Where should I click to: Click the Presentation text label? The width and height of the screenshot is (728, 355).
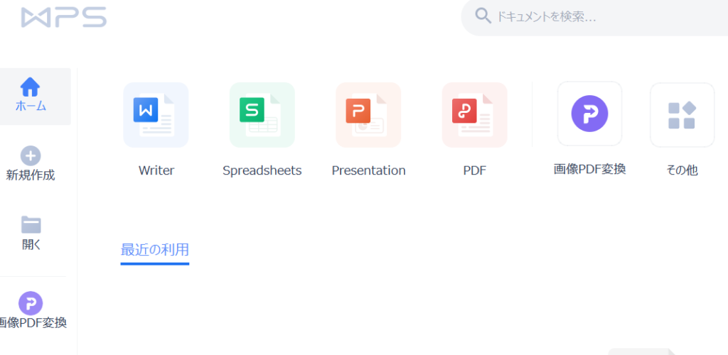pyautogui.click(x=368, y=170)
